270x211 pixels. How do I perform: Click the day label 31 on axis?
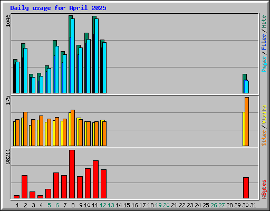tap(253, 205)
